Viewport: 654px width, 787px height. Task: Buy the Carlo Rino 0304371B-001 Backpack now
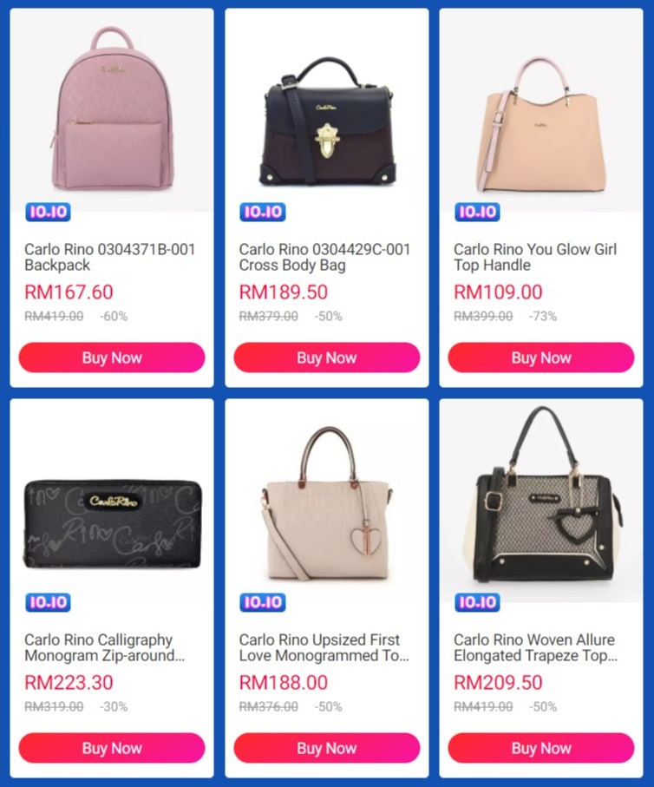112,357
